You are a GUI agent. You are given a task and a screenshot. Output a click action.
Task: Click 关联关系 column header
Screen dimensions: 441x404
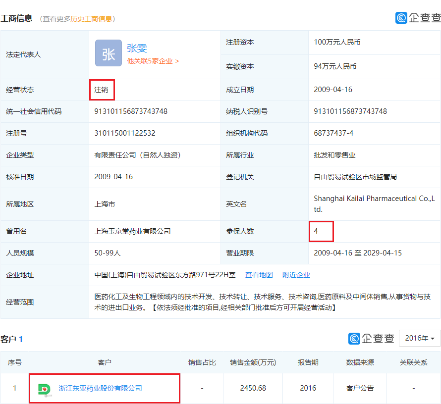click(x=413, y=362)
